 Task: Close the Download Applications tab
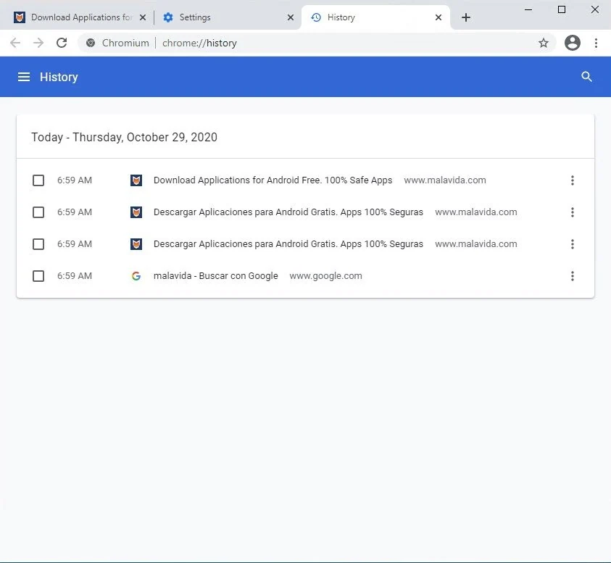143,17
